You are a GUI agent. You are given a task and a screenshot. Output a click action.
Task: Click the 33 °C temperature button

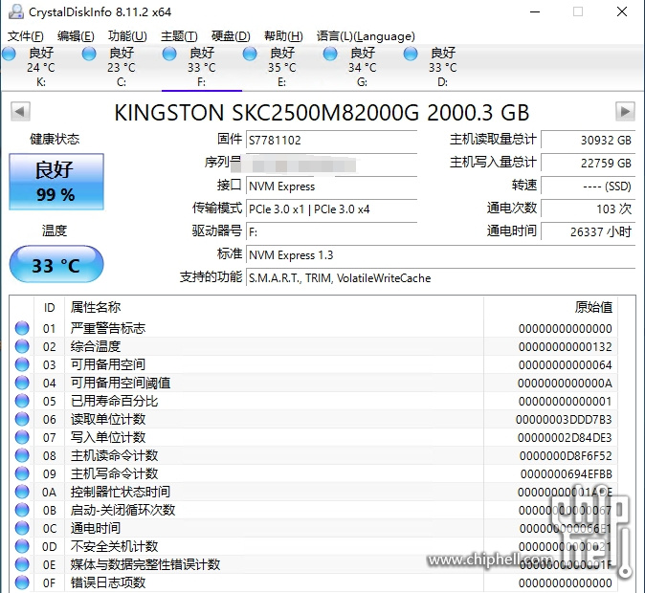click(56, 264)
